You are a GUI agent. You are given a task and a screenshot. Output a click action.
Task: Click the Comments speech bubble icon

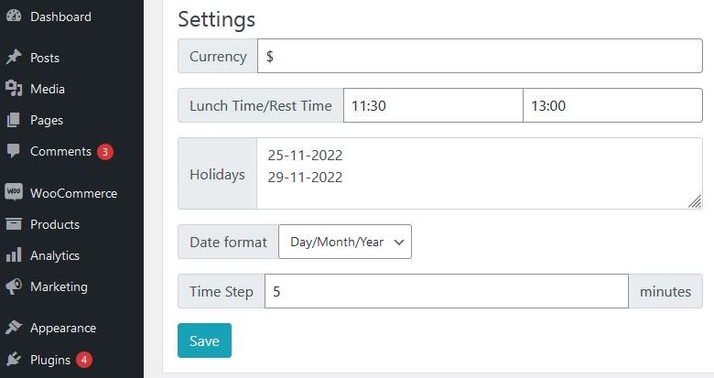click(x=14, y=151)
